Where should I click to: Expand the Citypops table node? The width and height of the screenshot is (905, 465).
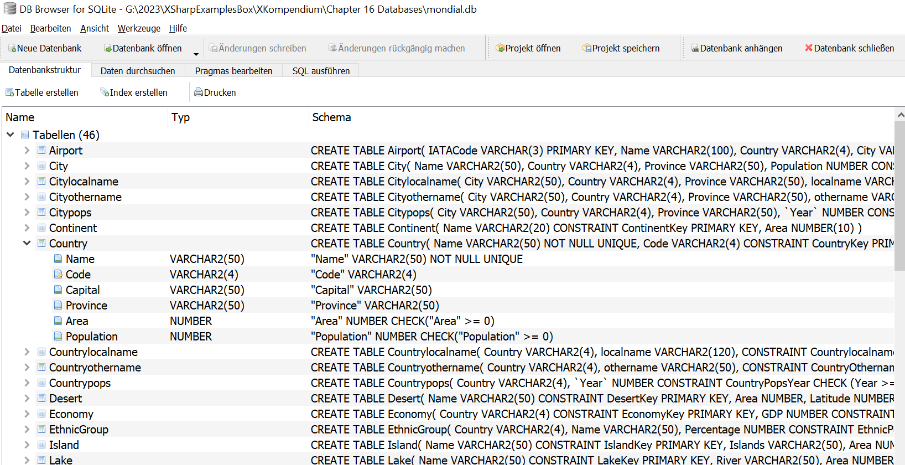pos(27,213)
